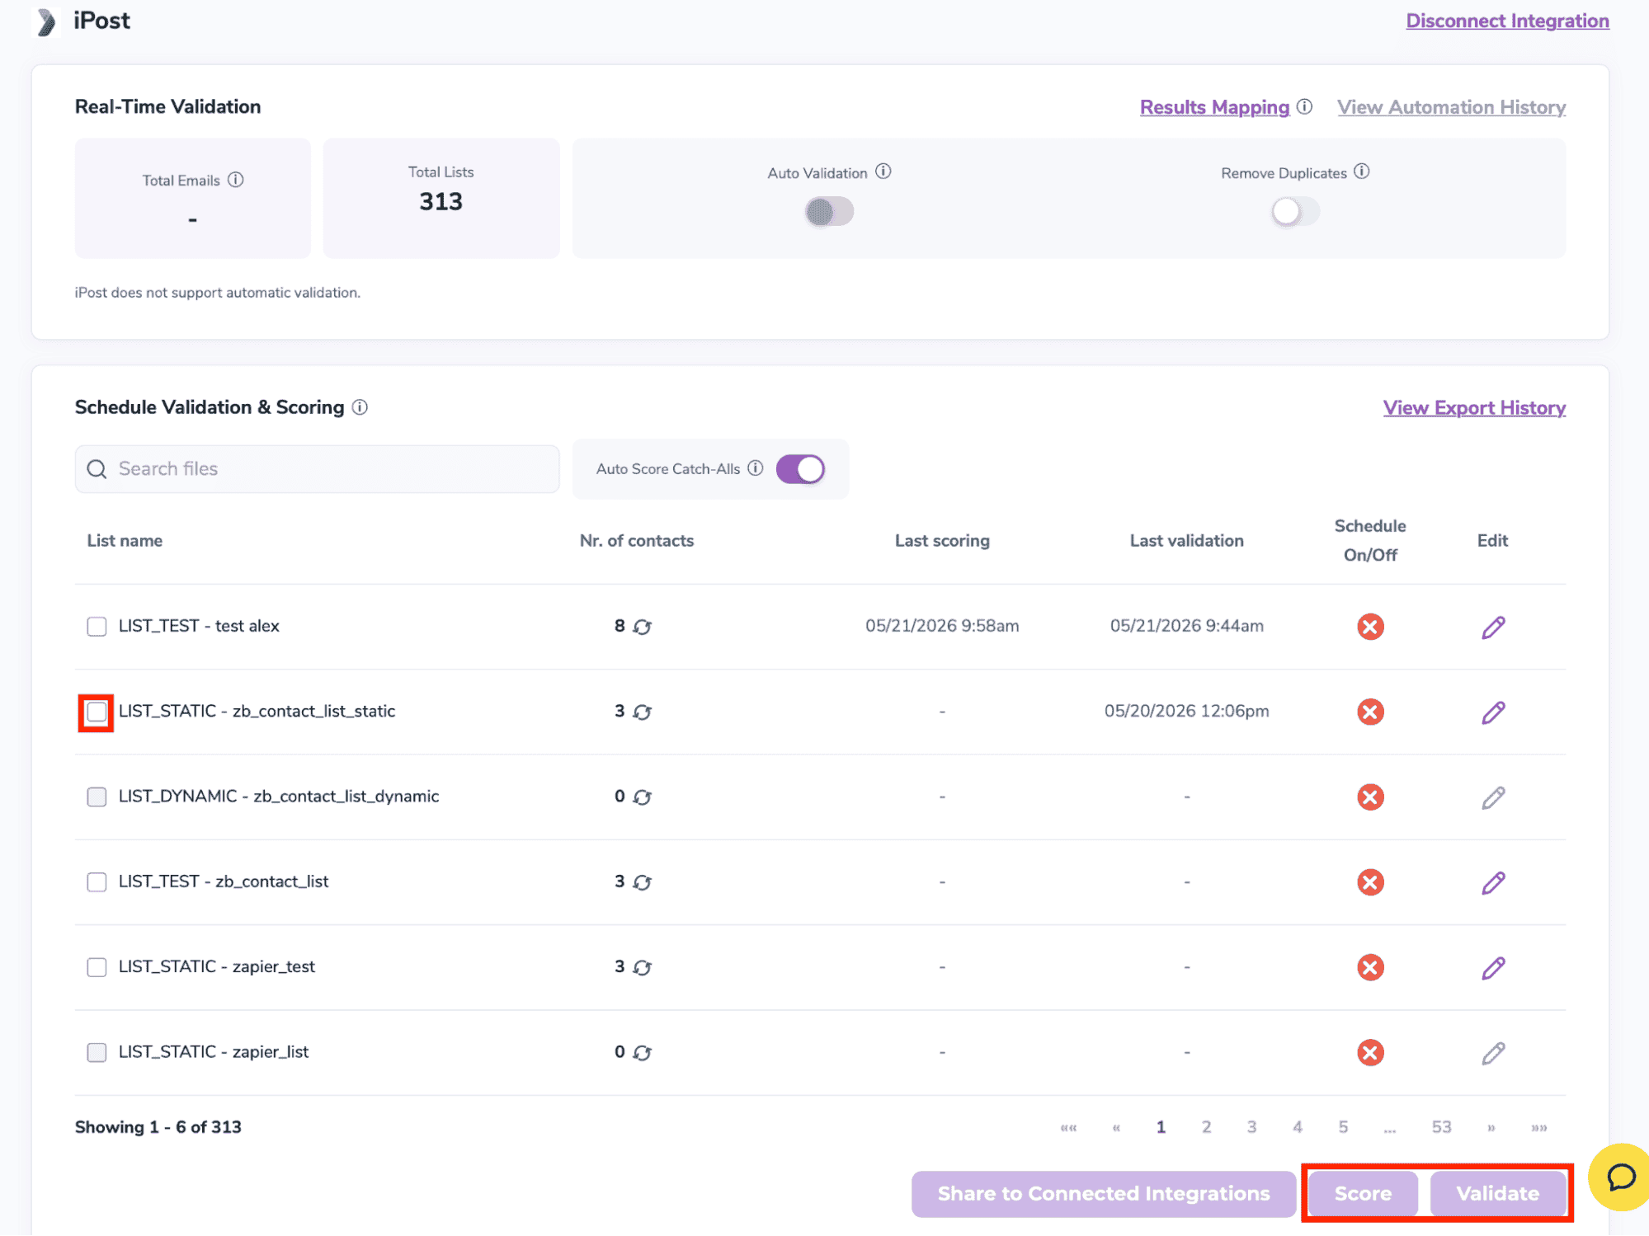Click schedule off icon for zapier_list
Viewport: 1649px width, 1236px height.
(1370, 1053)
